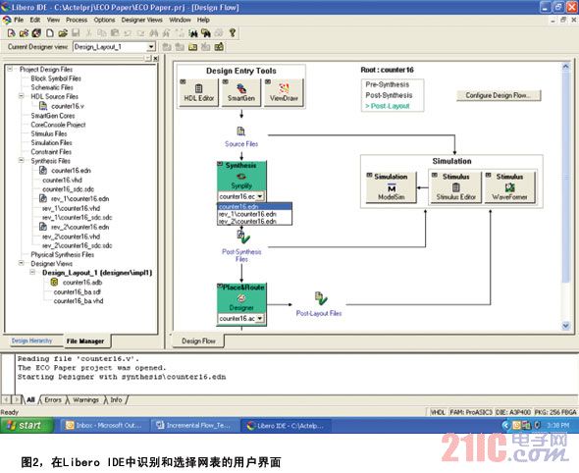Click the Find in Files dark binoculars icon
The image size is (579, 473).
(206, 33)
